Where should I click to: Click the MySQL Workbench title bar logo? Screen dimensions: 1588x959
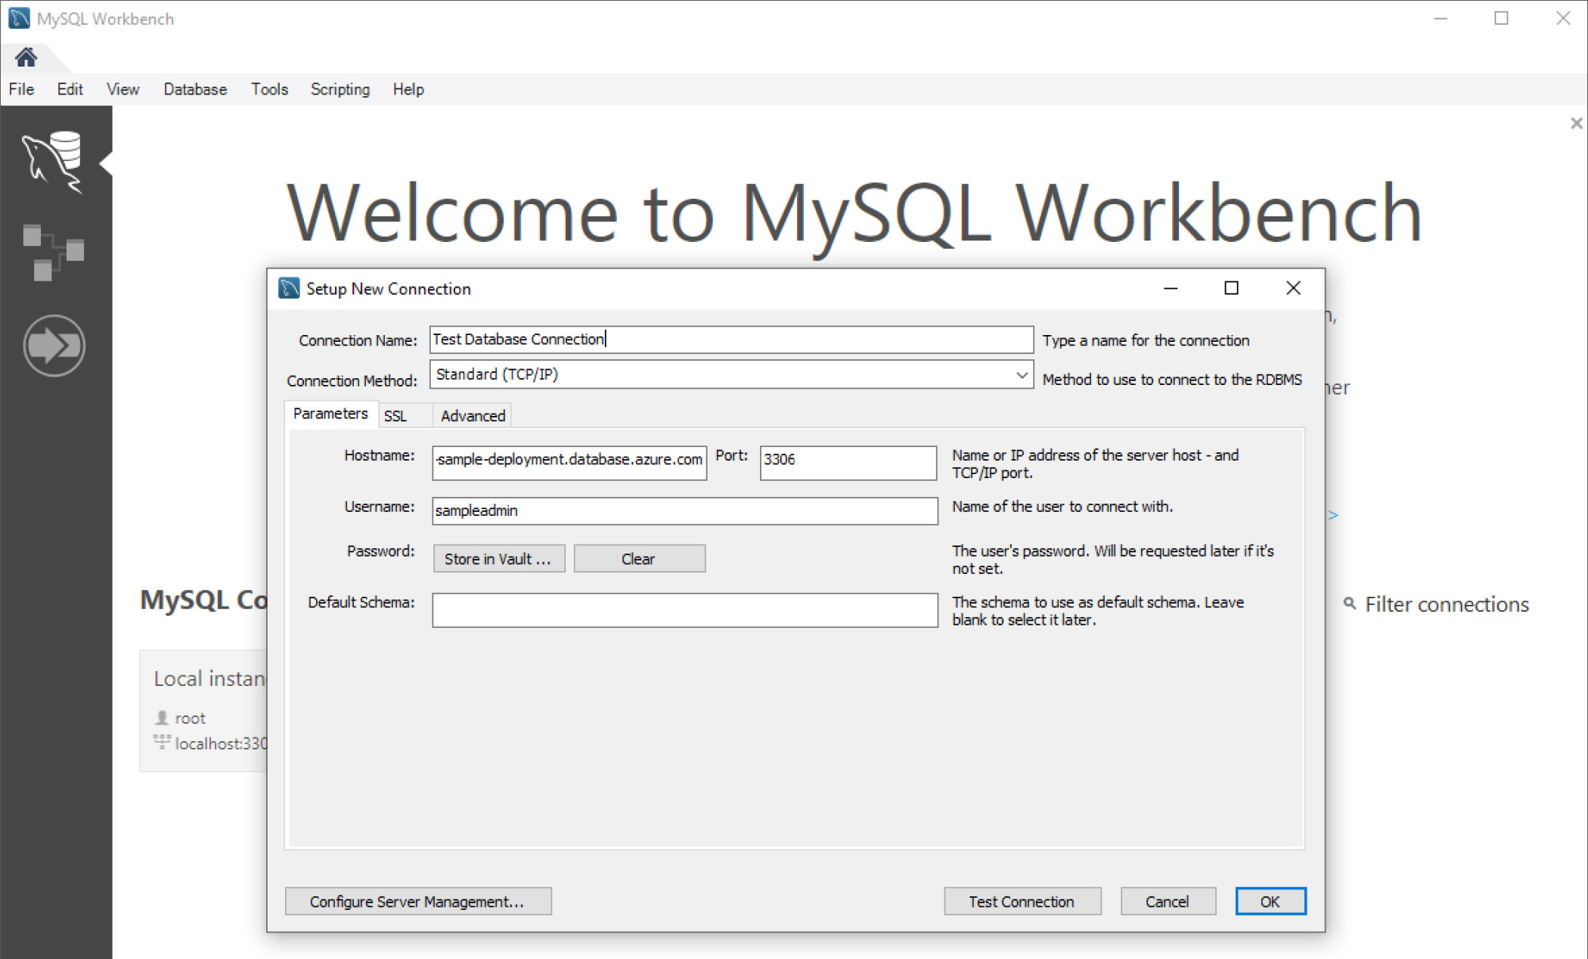pos(19,18)
